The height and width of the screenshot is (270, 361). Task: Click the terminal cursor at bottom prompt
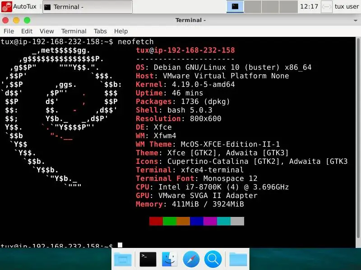[120, 245]
